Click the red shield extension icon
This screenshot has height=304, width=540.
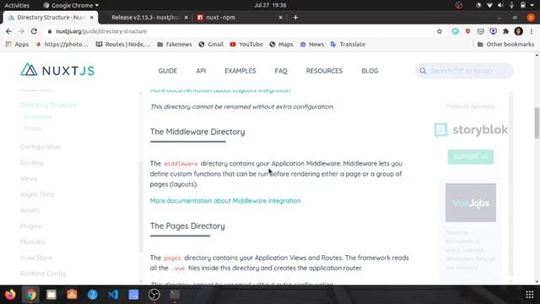coord(467,31)
